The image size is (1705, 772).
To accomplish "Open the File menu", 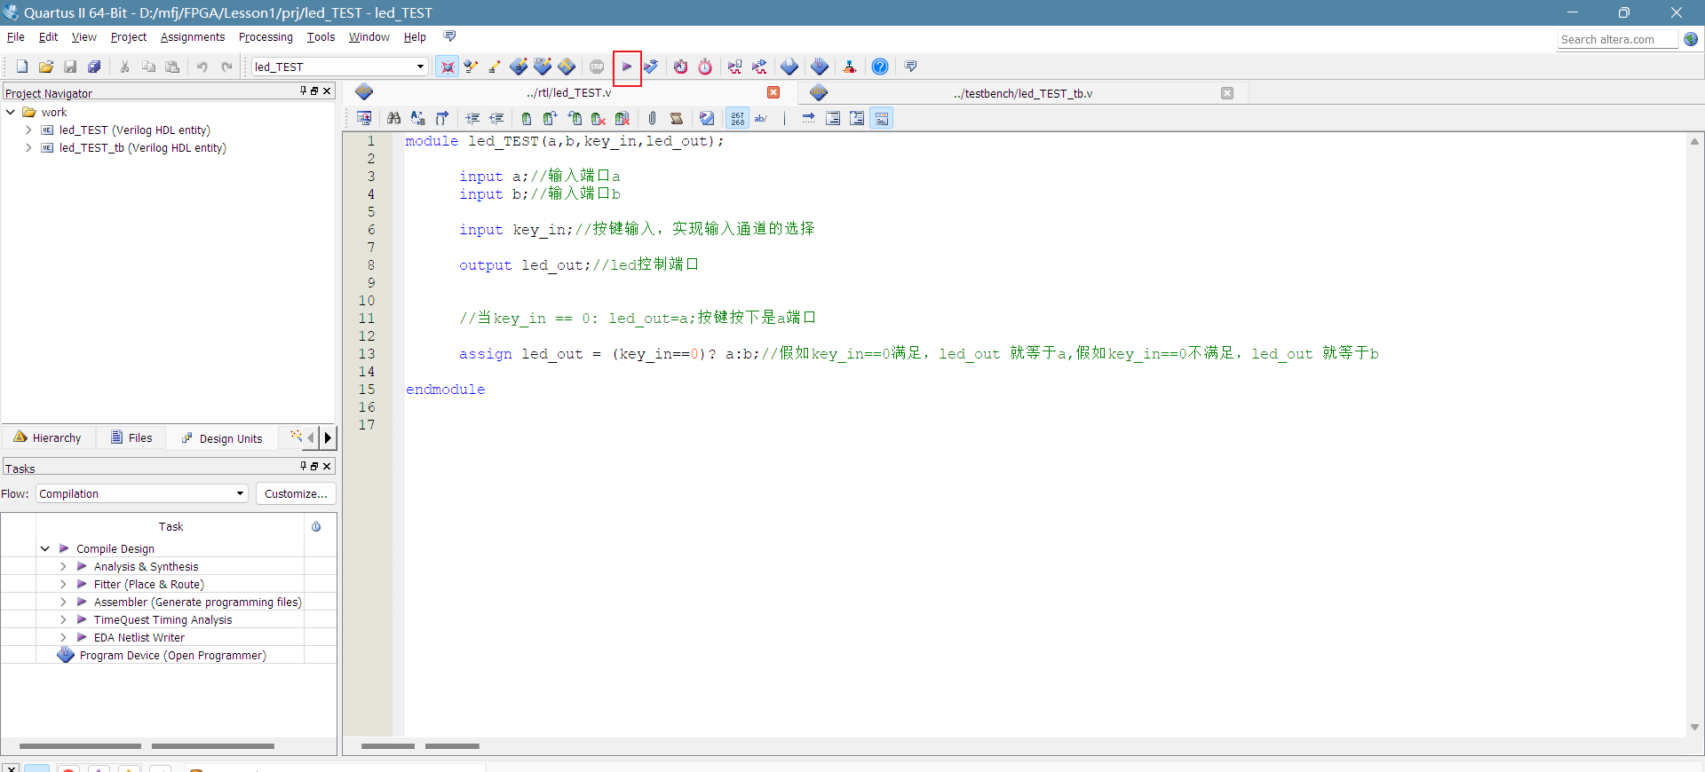I will [x=16, y=36].
